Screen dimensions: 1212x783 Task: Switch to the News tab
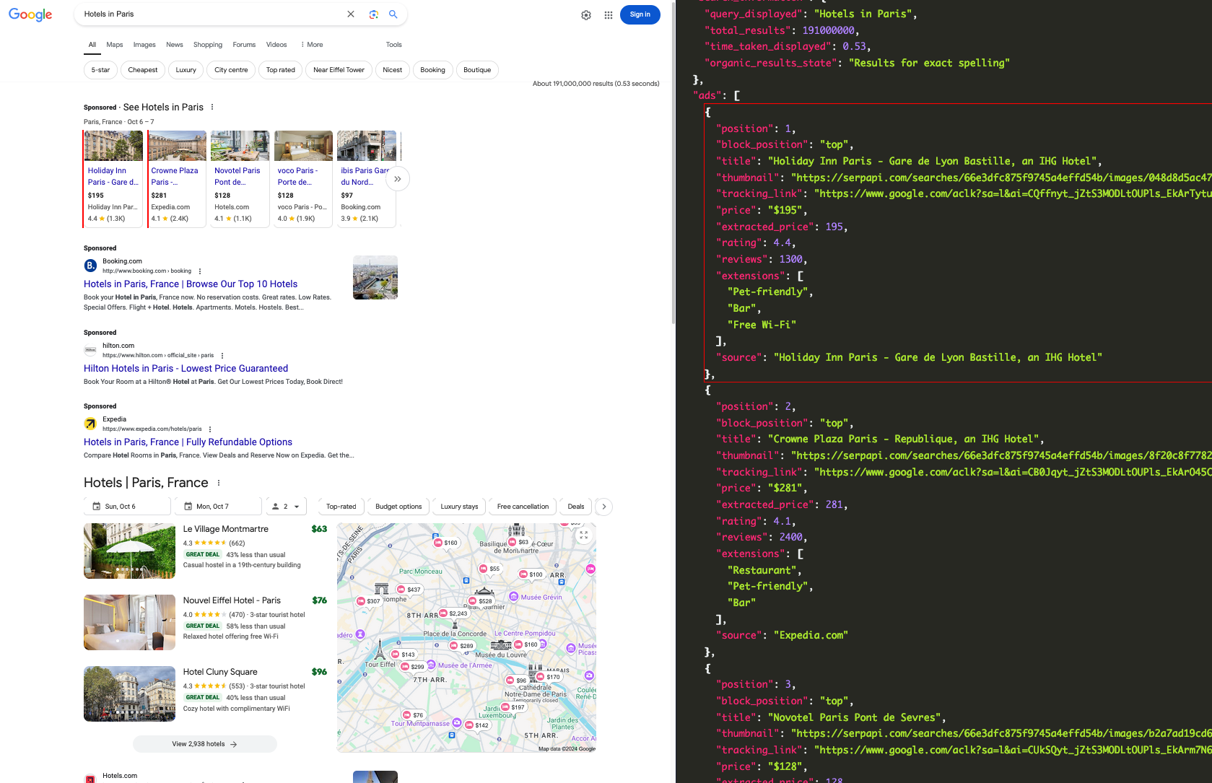[x=175, y=45]
